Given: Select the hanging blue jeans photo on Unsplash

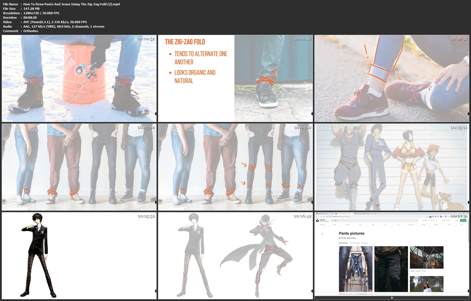Looking at the screenshot, I should click(x=356, y=269).
